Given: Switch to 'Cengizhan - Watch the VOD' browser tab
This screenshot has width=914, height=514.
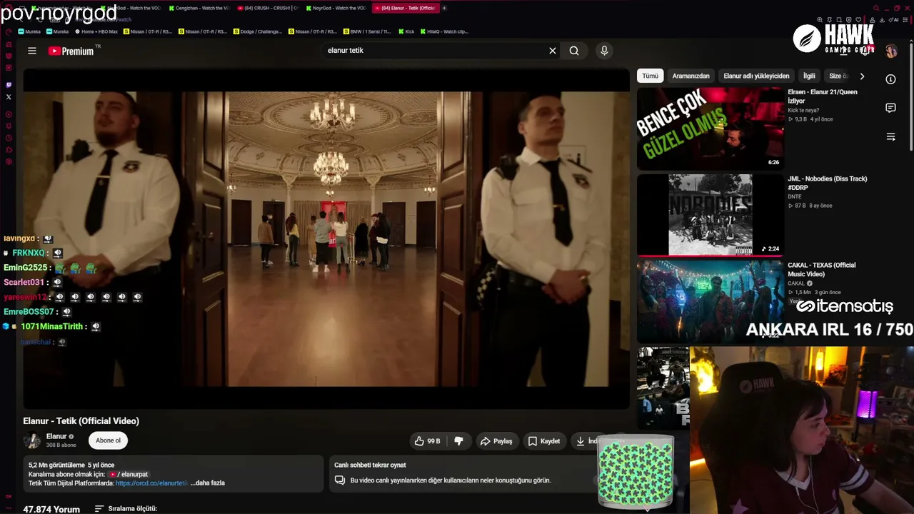Looking at the screenshot, I should (x=199, y=8).
